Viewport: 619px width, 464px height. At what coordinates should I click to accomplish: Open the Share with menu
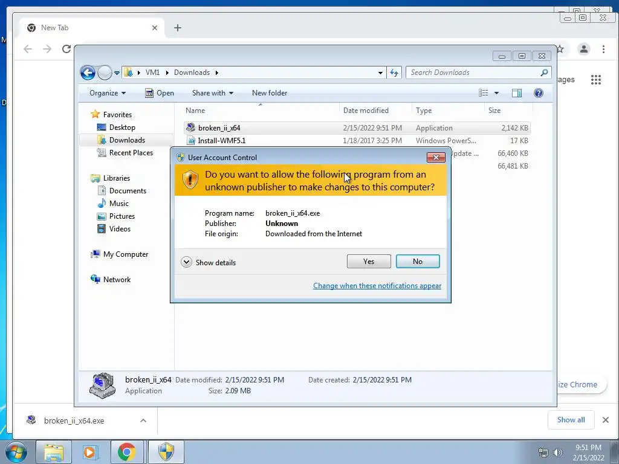(x=212, y=93)
